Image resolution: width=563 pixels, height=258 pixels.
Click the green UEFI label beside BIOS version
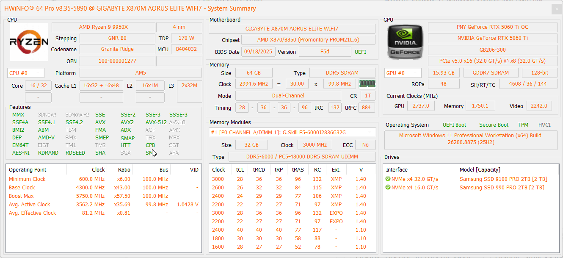360,52
